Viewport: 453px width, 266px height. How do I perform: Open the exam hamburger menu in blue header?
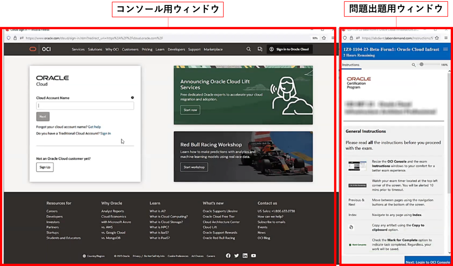[x=445, y=49]
